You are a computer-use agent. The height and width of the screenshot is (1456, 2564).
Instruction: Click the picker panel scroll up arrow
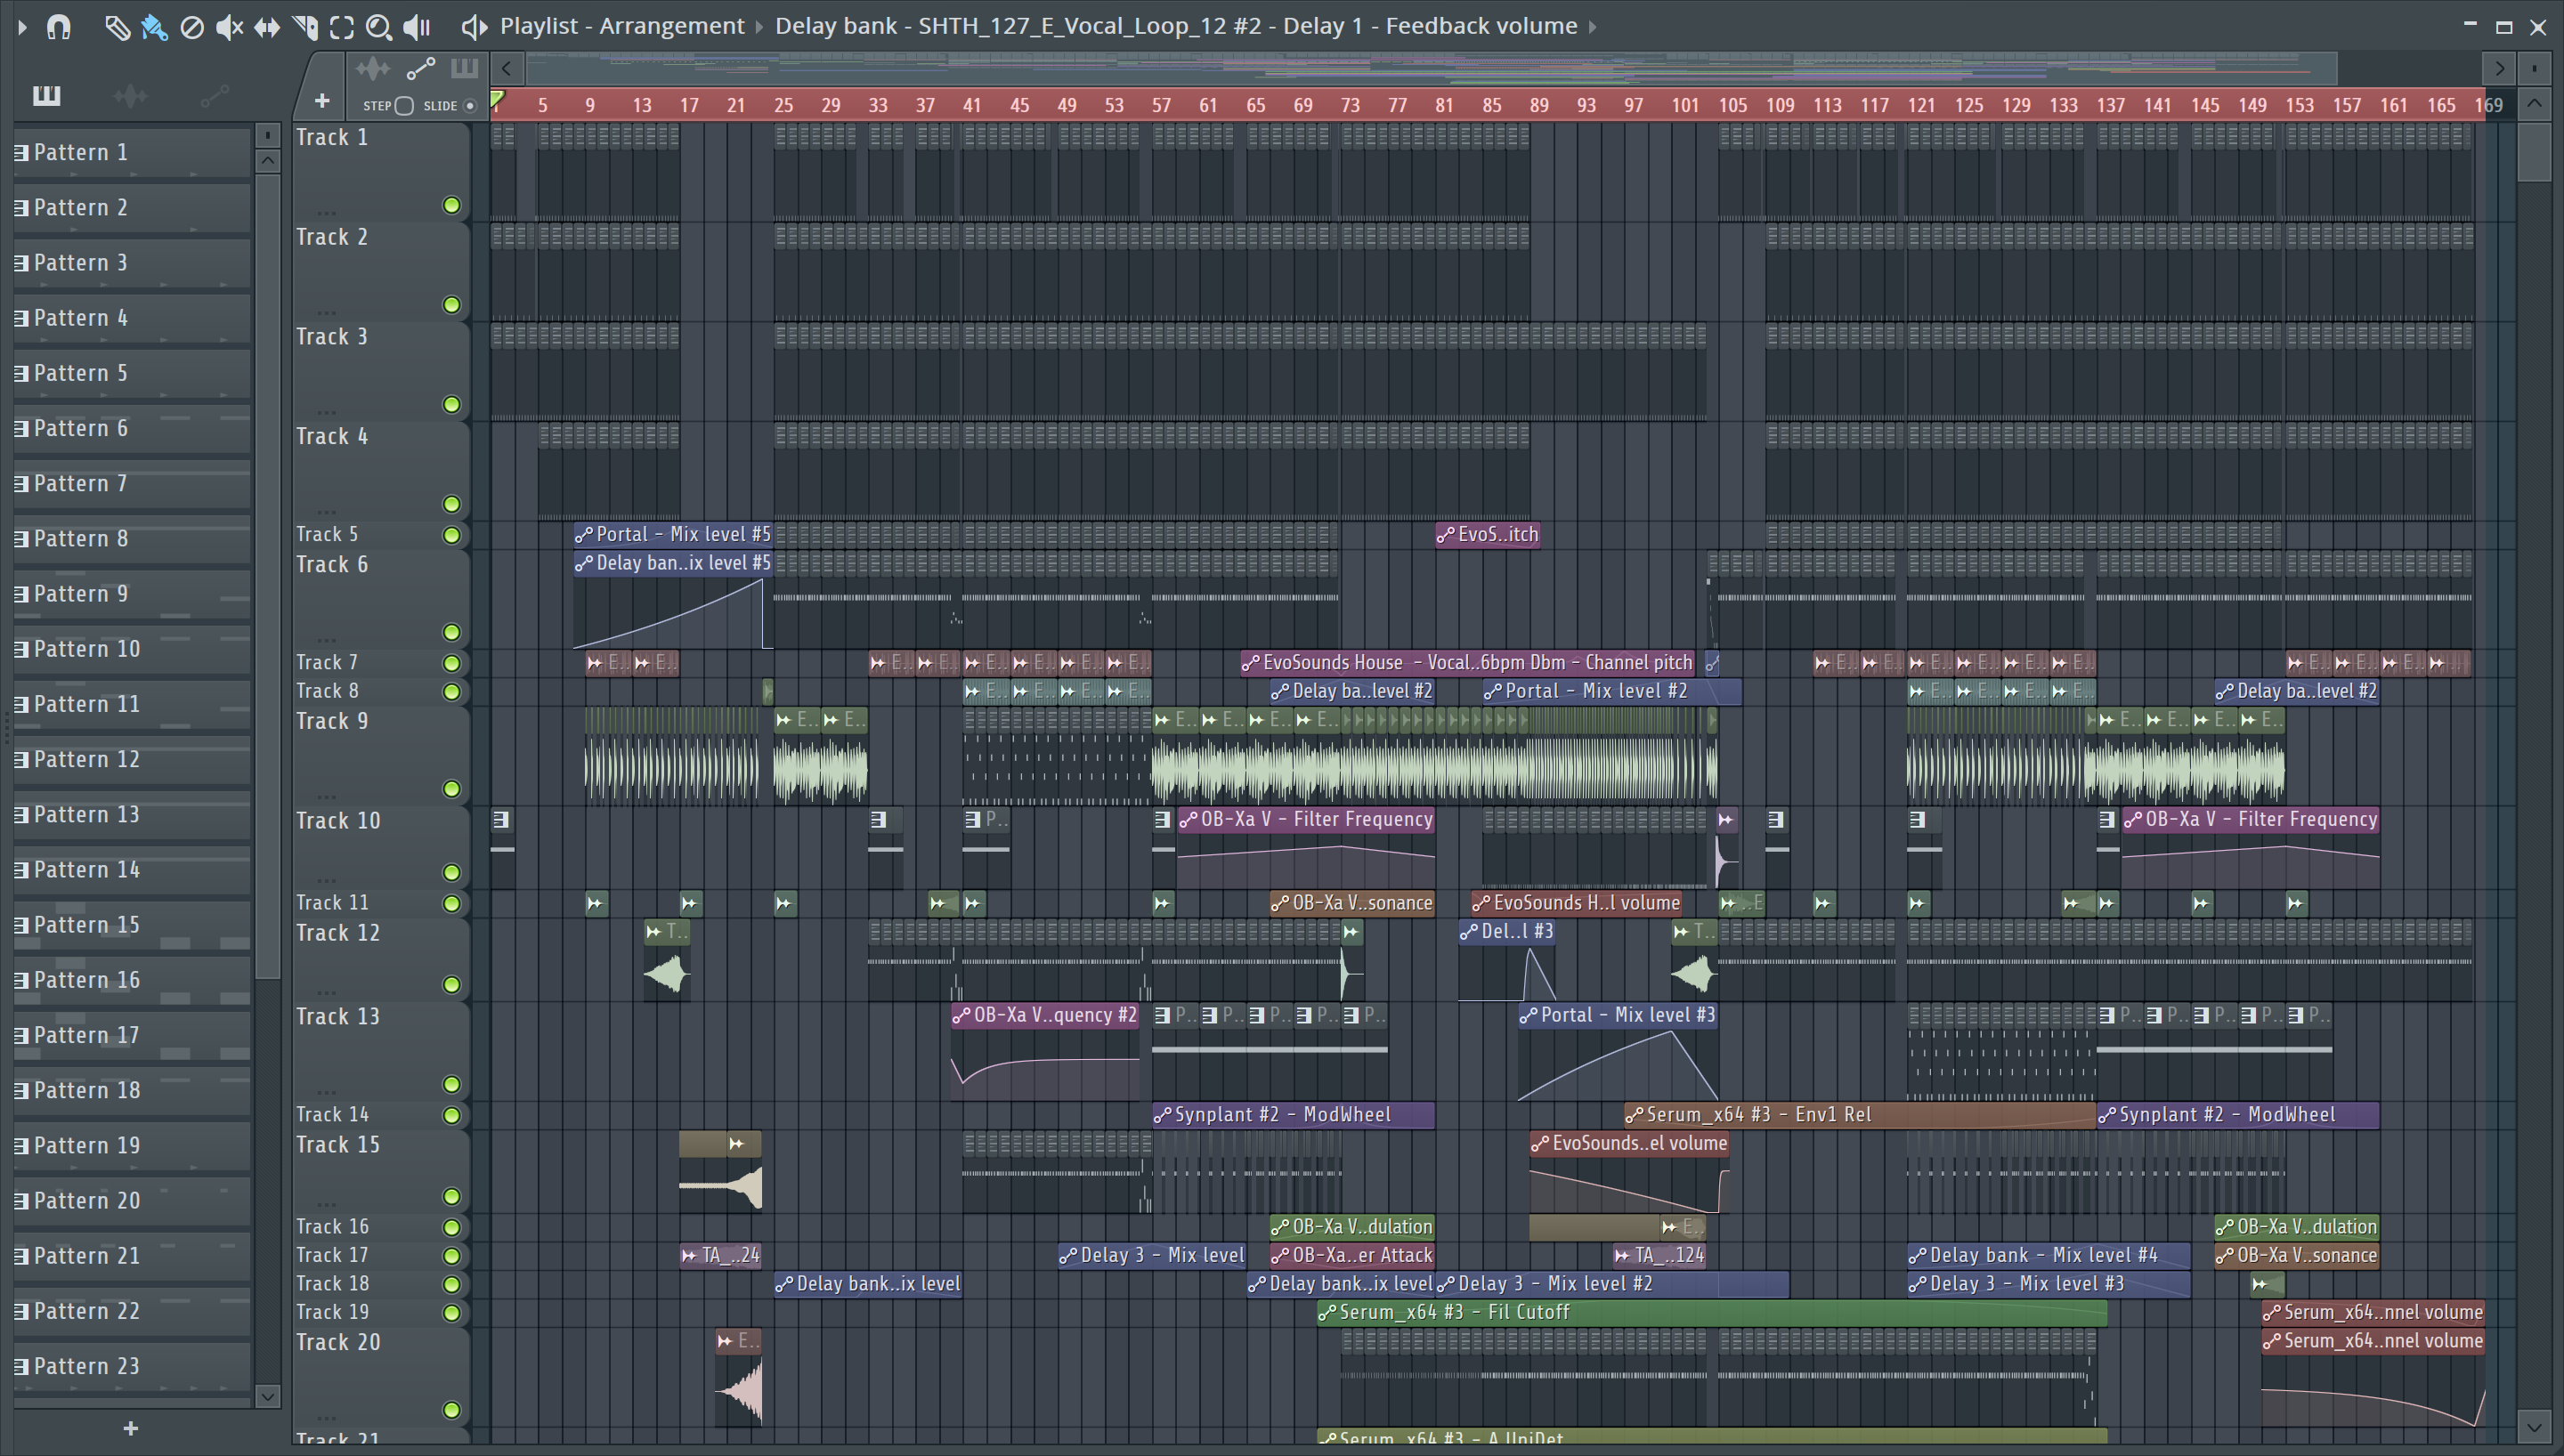click(267, 161)
